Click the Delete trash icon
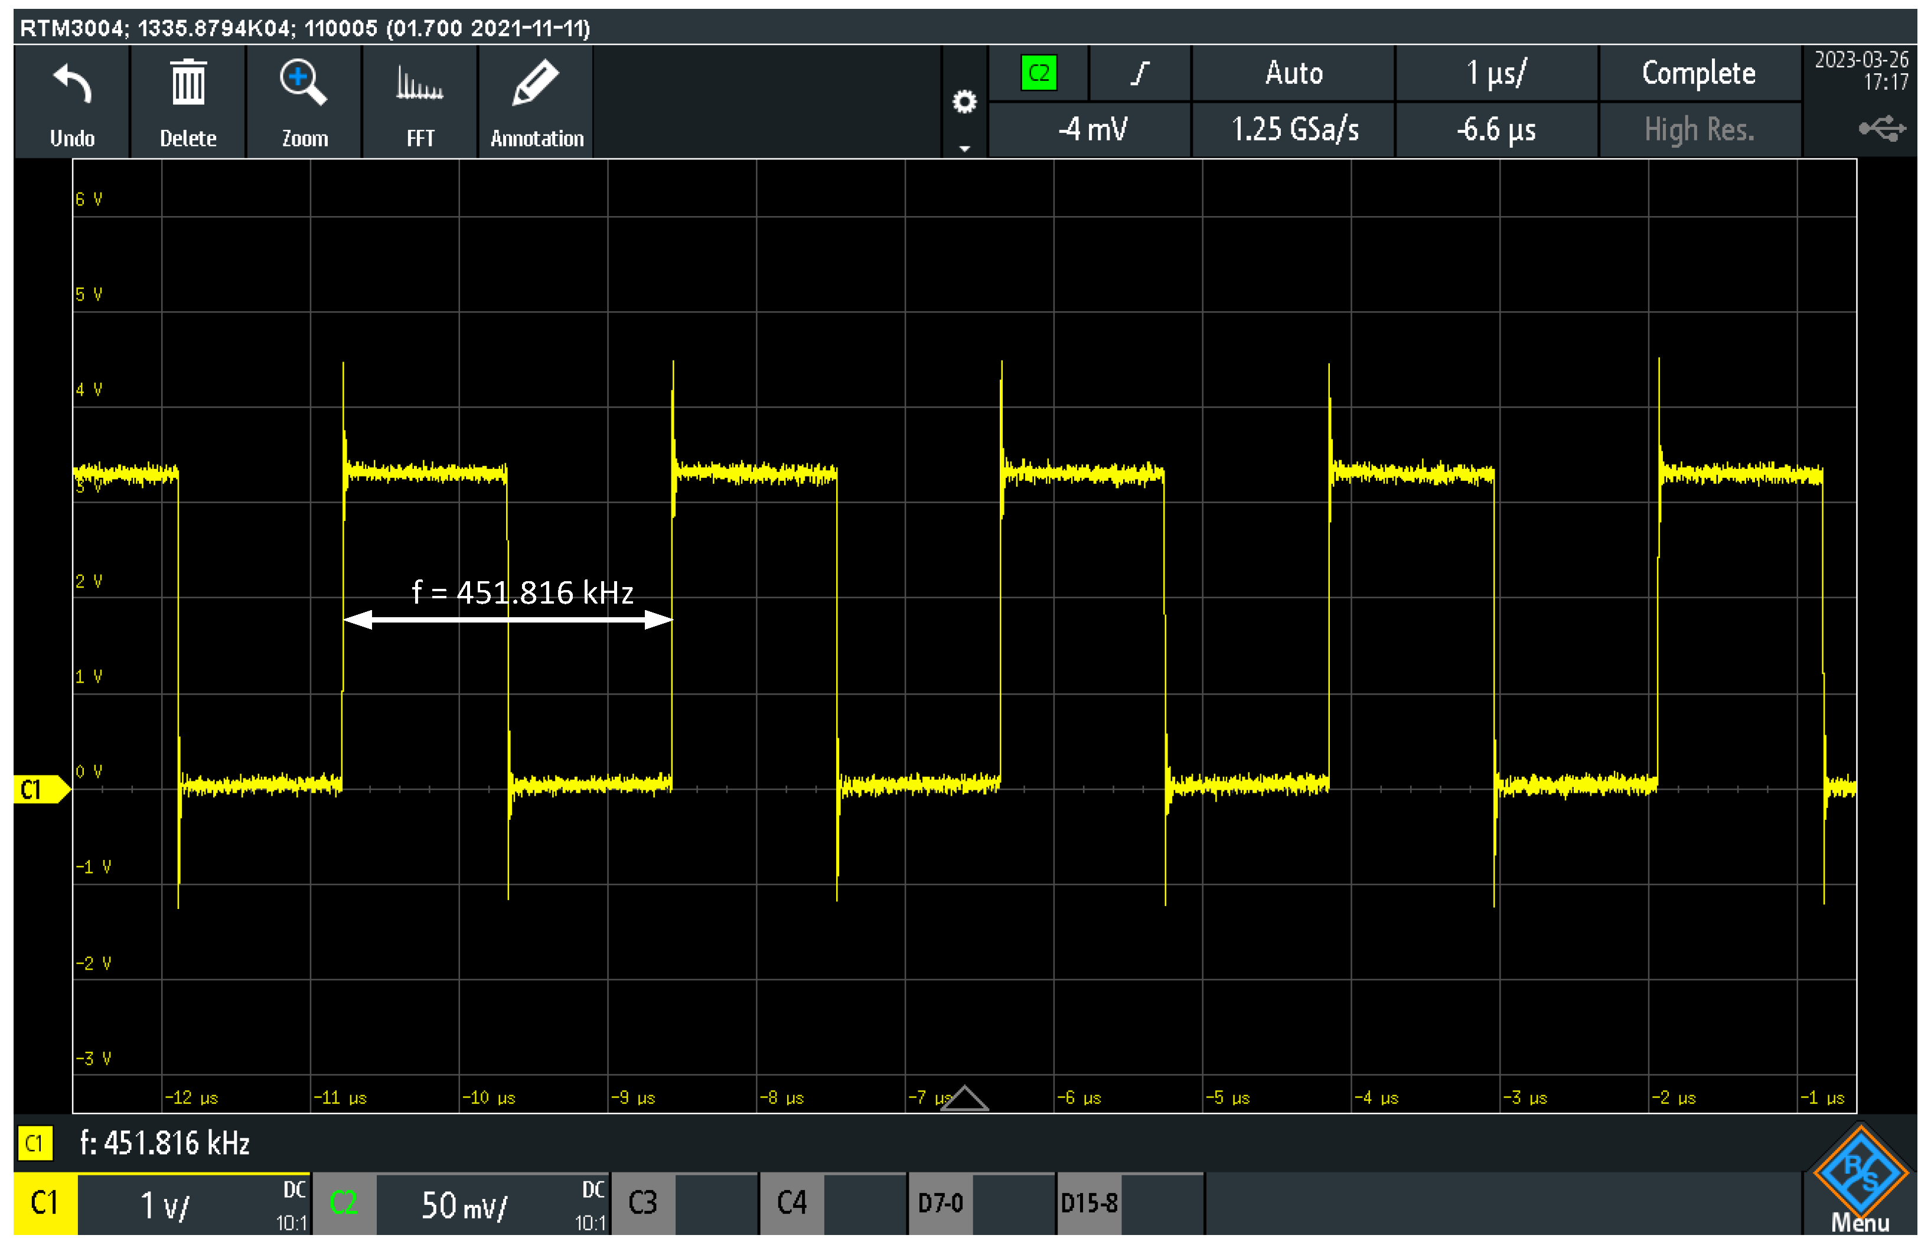Screen dimensions: 1931x1248 [188, 83]
